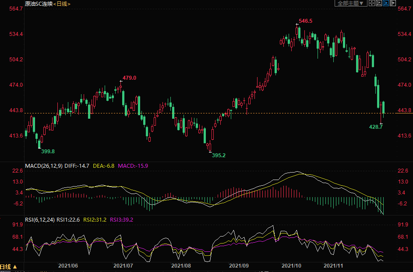Select the 原油SC连续 contract title

[39, 4]
